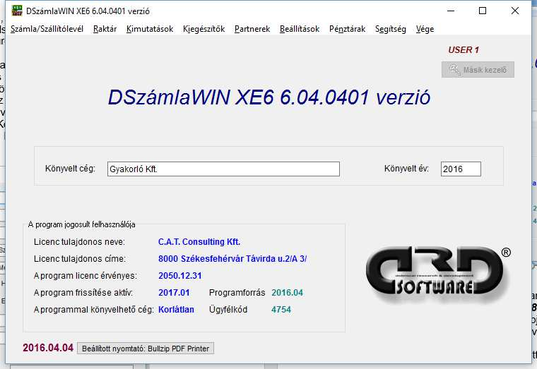
Task: Open the Partnerek menu
Action: 252,29
